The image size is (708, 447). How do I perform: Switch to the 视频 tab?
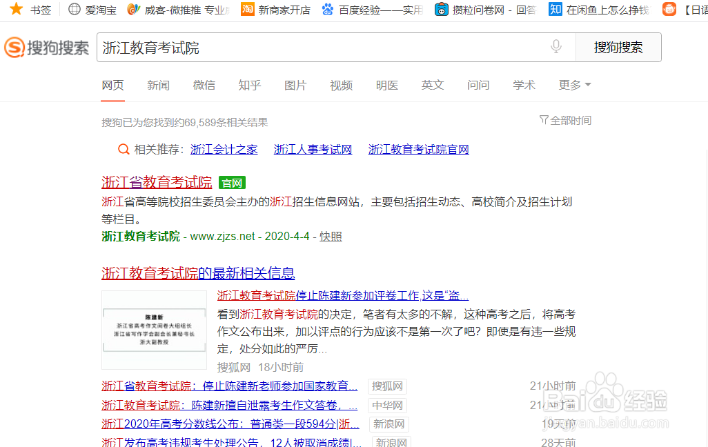(x=342, y=86)
